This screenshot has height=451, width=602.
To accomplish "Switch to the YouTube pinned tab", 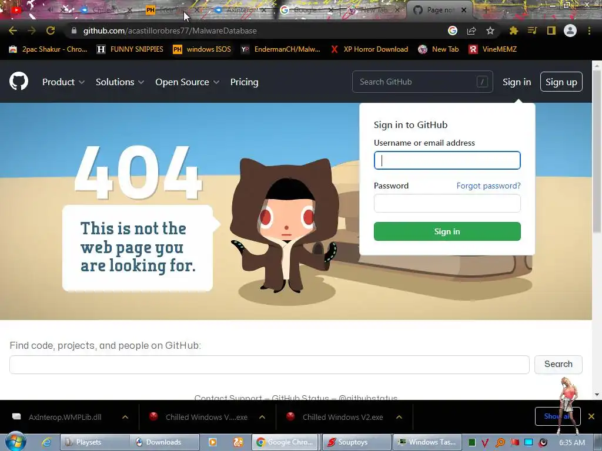I will pos(16,10).
